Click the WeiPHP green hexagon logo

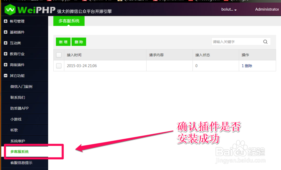coord(10,10)
